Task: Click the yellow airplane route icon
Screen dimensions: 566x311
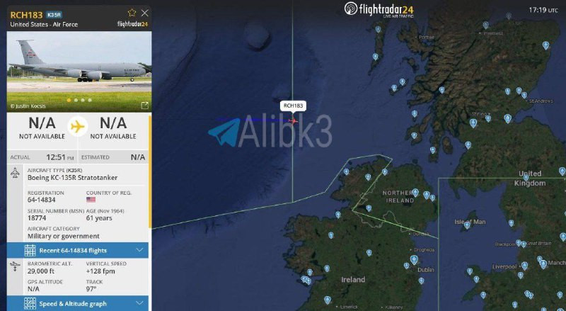Action: [77, 127]
